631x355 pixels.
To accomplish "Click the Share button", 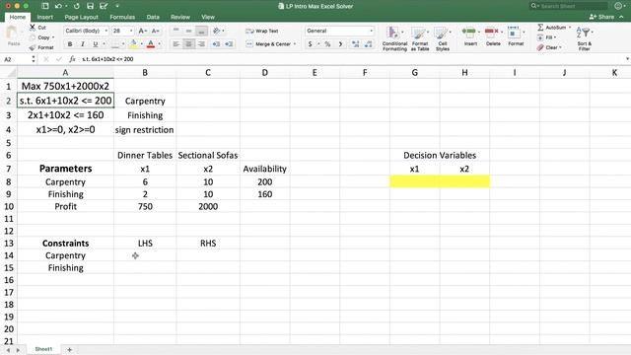I will [x=602, y=17].
